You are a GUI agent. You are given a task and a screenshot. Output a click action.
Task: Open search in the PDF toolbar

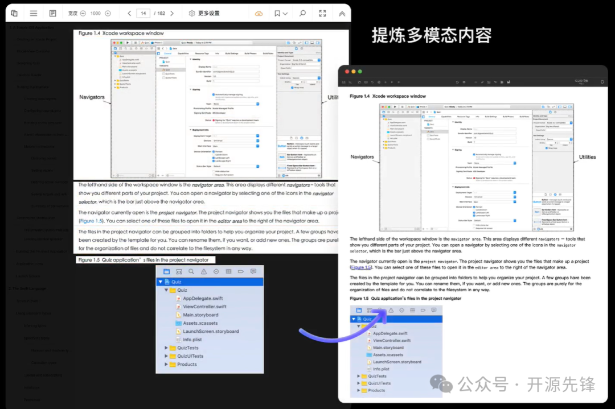pos(302,13)
